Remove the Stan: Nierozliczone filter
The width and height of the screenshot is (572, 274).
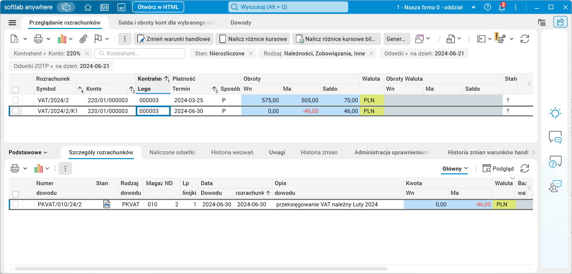[x=251, y=54]
